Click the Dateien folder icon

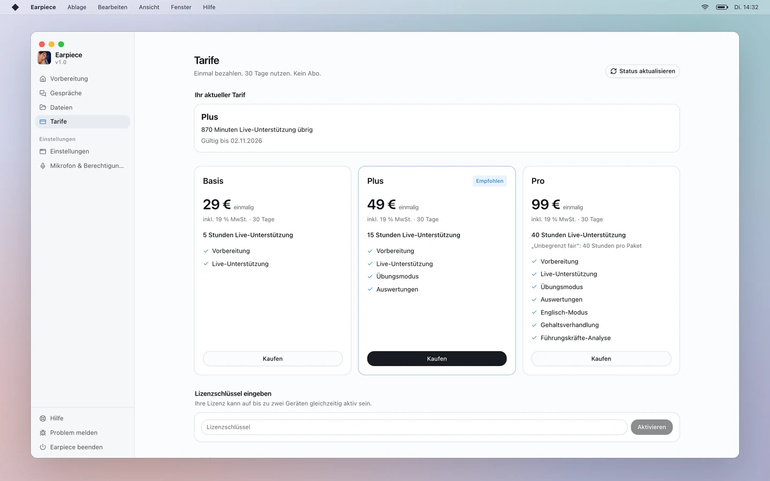tap(43, 107)
